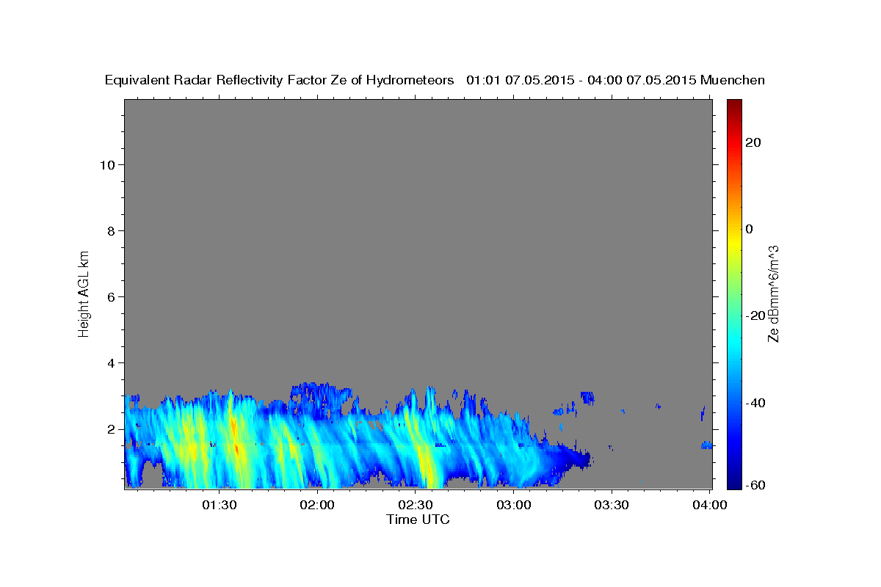Click the height tick label '8'
881x587 pixels.
(x=111, y=230)
